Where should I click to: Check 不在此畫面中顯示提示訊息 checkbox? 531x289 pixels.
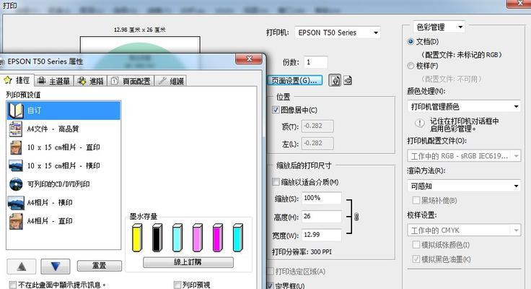click(x=12, y=285)
